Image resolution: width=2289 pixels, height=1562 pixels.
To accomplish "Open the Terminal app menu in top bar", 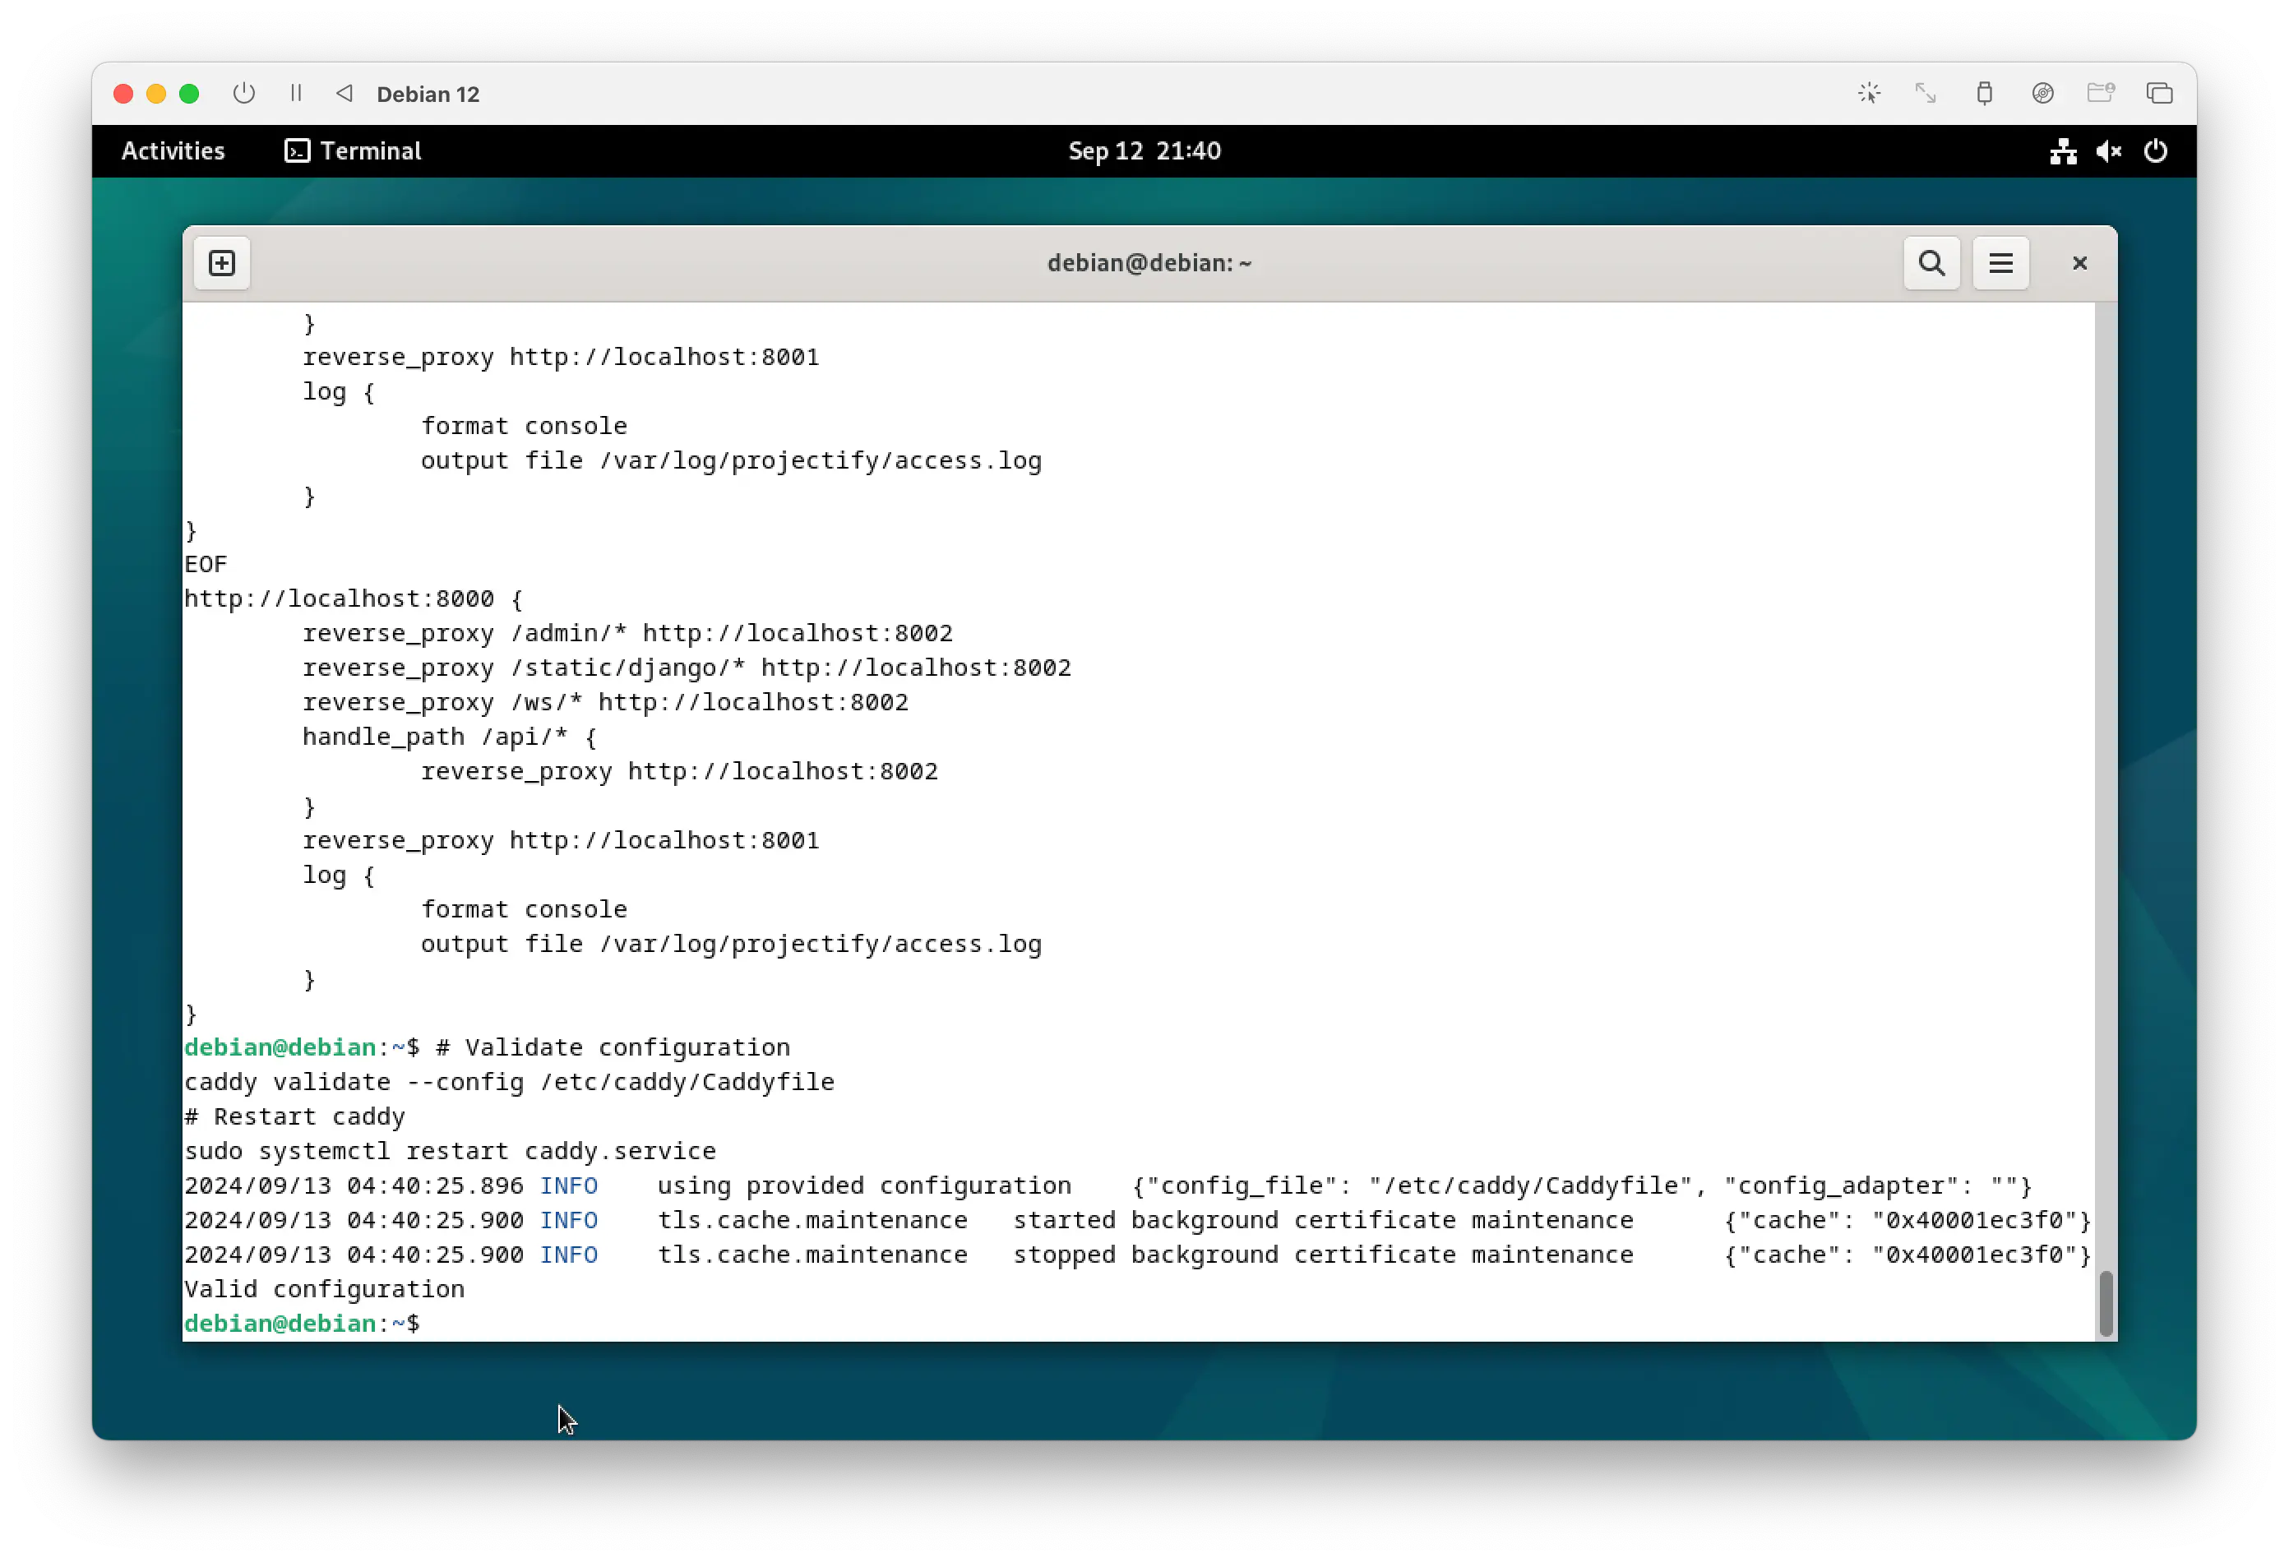I will (x=353, y=150).
